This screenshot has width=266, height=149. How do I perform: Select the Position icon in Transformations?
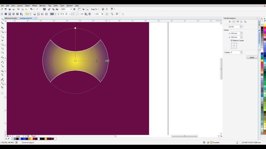230,22
